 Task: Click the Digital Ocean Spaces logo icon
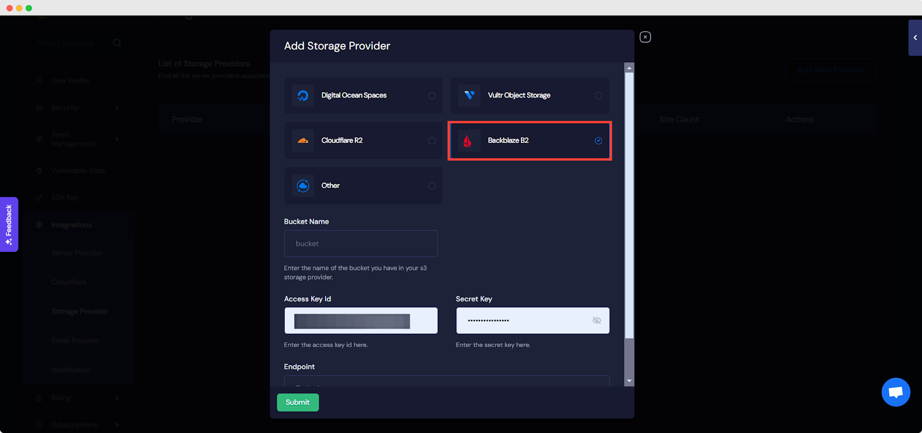click(x=303, y=96)
